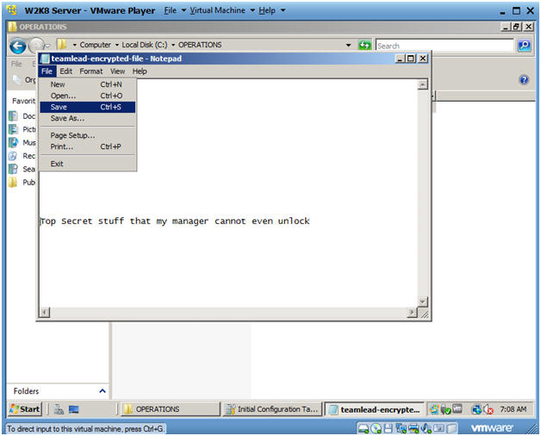
Task: Click the Explorer Forward arrow button
Action: click(x=36, y=45)
